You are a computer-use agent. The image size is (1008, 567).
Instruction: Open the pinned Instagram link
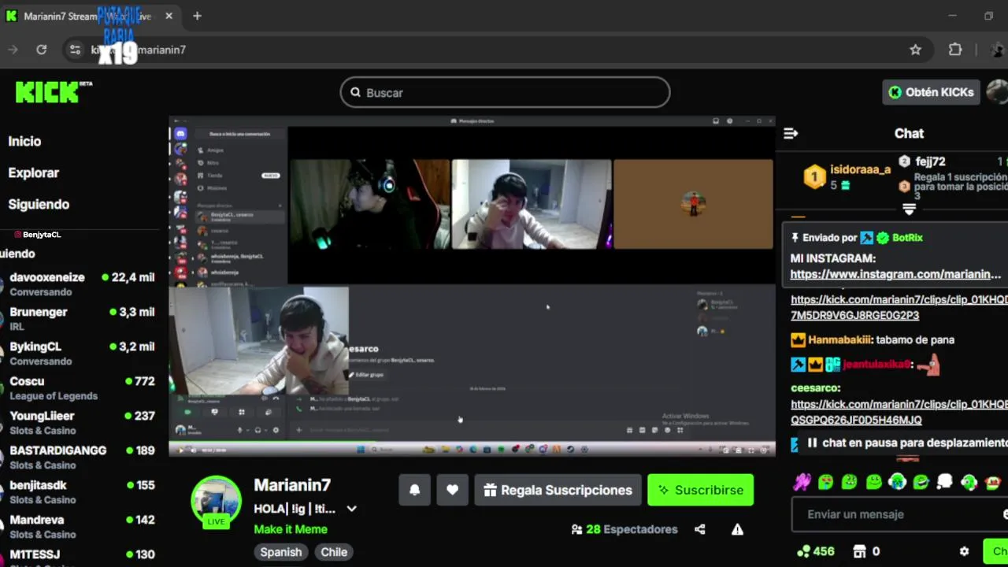coord(895,274)
